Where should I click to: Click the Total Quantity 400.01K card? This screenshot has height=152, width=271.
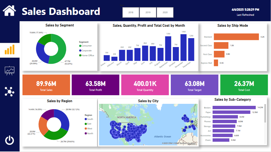(x=145, y=85)
